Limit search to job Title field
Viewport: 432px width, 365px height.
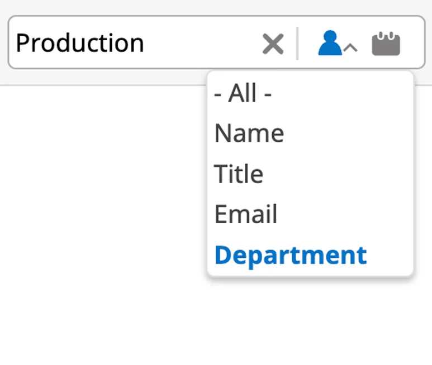pyautogui.click(x=239, y=174)
